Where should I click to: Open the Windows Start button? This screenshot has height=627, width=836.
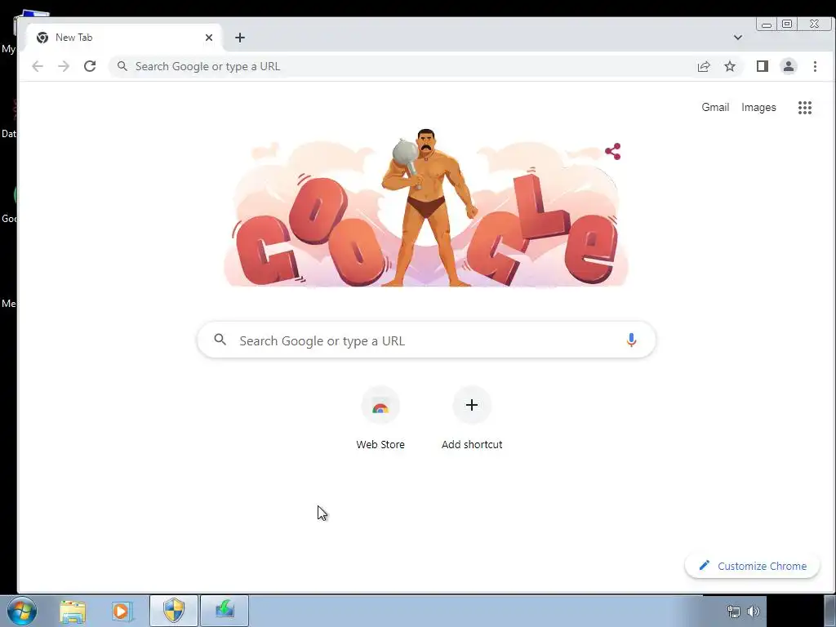pyautogui.click(x=22, y=611)
